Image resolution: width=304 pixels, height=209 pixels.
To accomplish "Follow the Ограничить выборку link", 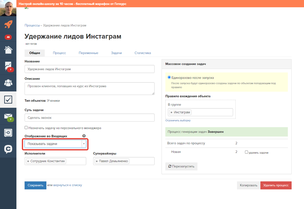I will point(178,121).
